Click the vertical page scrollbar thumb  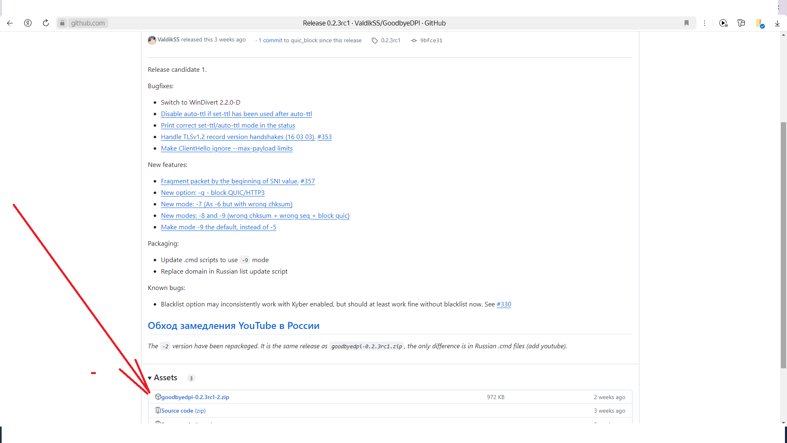tap(783, 245)
